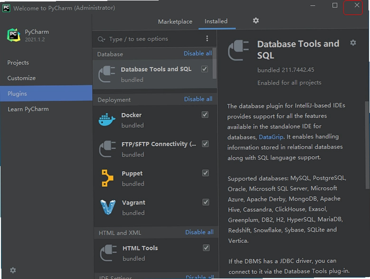Open Projects in the sidebar
The width and height of the screenshot is (370, 279).
[x=18, y=63]
